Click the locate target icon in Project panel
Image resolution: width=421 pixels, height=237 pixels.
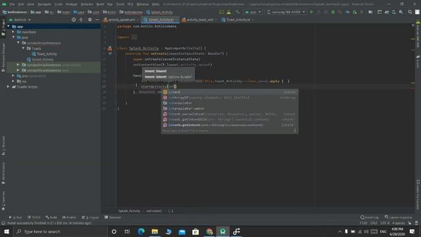pyautogui.click(x=74, y=20)
